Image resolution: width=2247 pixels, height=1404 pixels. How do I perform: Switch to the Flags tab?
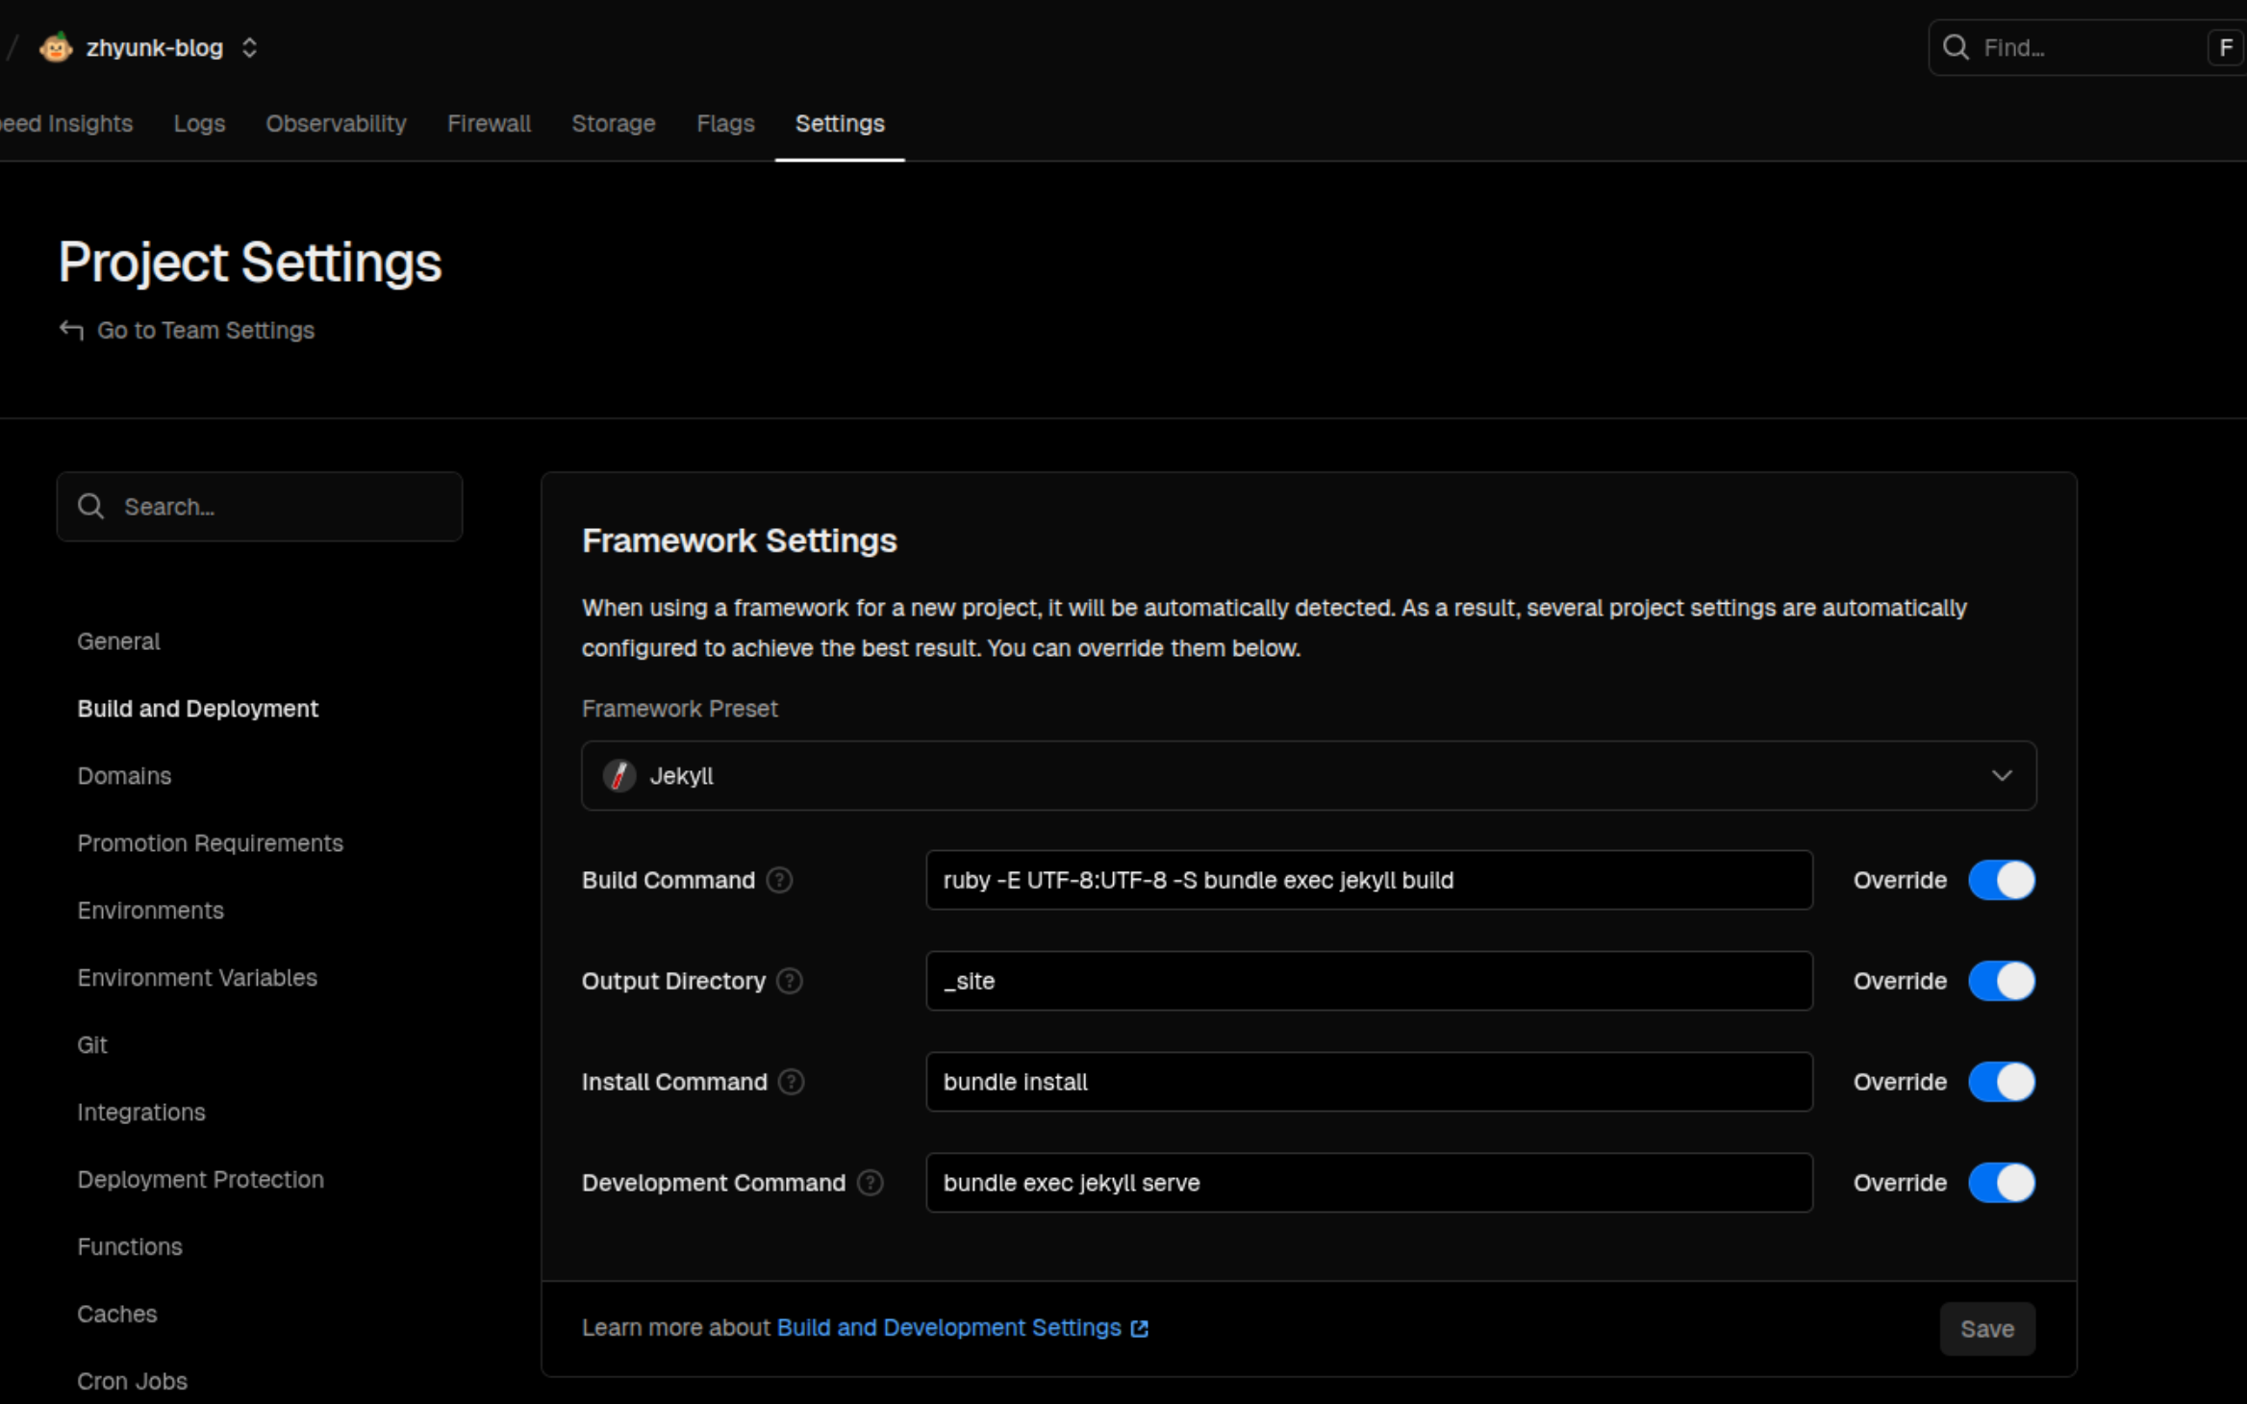point(725,124)
